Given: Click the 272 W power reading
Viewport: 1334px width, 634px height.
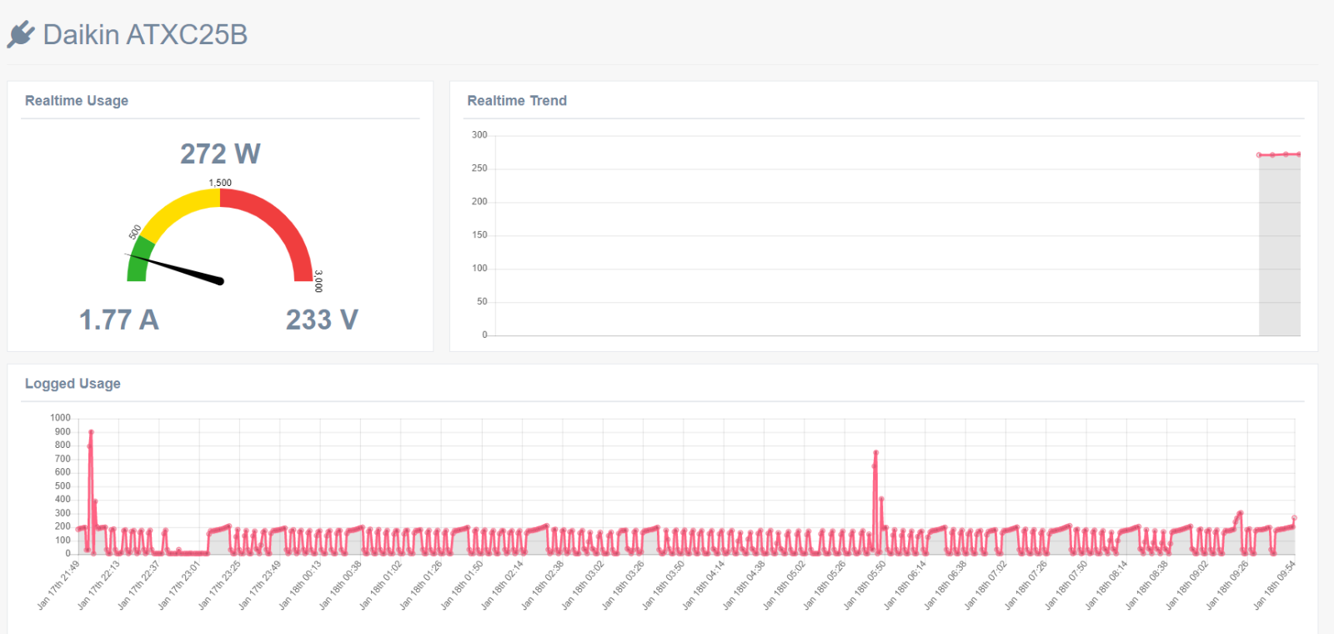Looking at the screenshot, I should click(x=220, y=153).
